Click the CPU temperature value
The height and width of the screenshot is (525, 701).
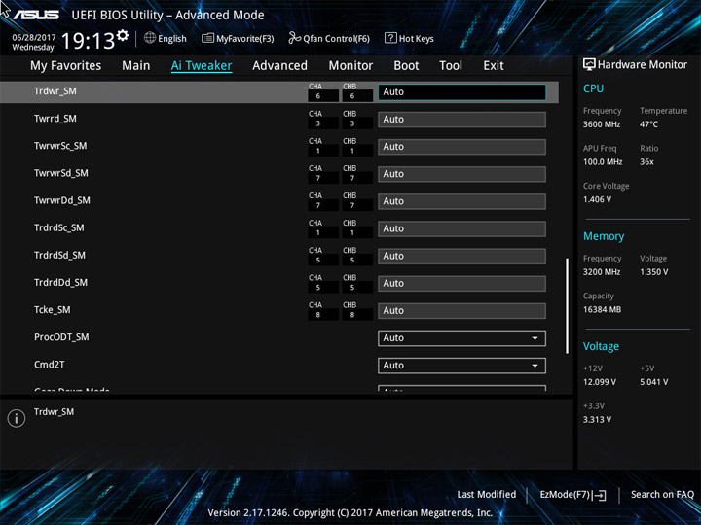coord(648,124)
